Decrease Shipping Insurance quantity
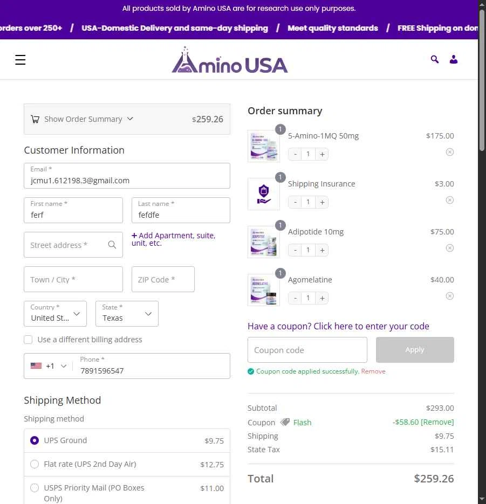 point(295,202)
